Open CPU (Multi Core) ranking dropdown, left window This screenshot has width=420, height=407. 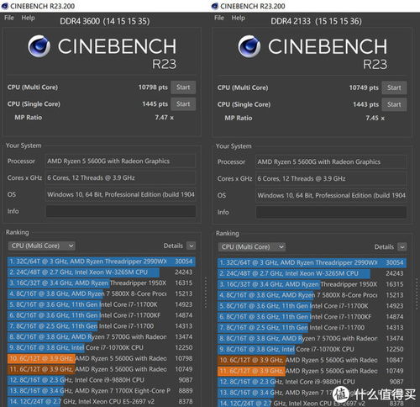(x=41, y=246)
